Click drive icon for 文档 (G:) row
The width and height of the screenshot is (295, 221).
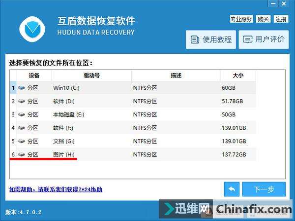point(21,141)
